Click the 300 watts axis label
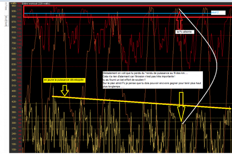Viewport: 232px width, 154px height. click(x=14, y=123)
